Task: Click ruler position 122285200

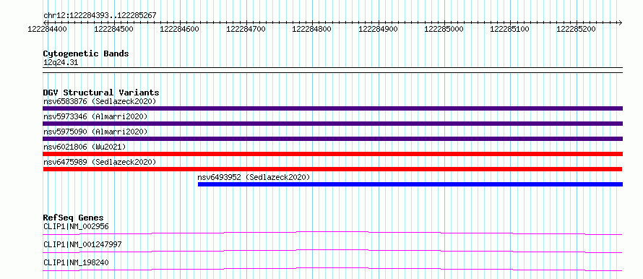Action: [576, 29]
